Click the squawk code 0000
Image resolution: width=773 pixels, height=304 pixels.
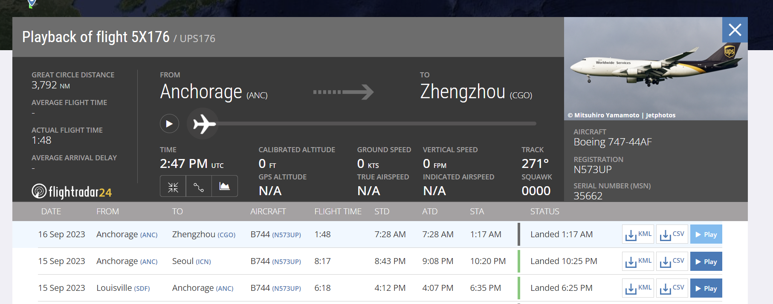536,191
